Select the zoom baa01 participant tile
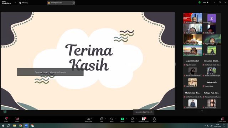This screenshot has width=228, height=128. pos(212,18)
